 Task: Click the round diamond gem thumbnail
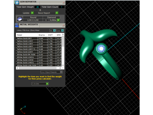(20, 19)
